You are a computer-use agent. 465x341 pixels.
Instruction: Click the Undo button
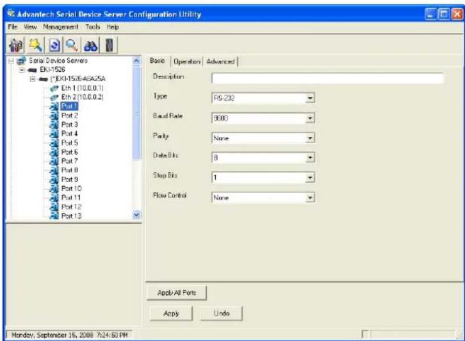pos(221,314)
